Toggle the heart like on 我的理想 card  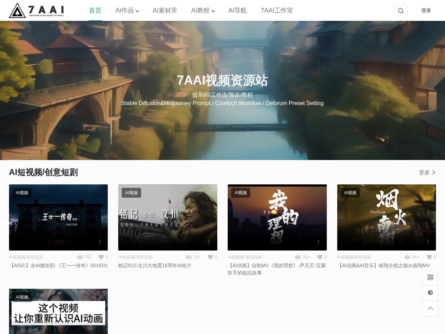[x=319, y=257]
